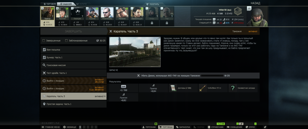
Task: Toggle the Завершенные checkbox
Action: pyautogui.click(x=44, y=41)
